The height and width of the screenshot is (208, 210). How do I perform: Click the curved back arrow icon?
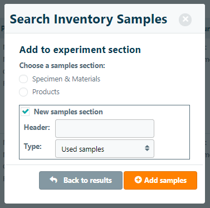click(x=53, y=180)
